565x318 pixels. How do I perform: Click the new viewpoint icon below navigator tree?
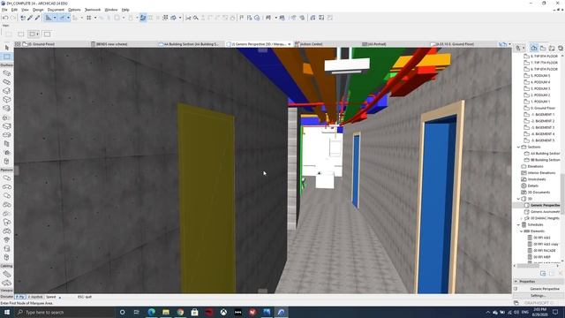(x=543, y=274)
